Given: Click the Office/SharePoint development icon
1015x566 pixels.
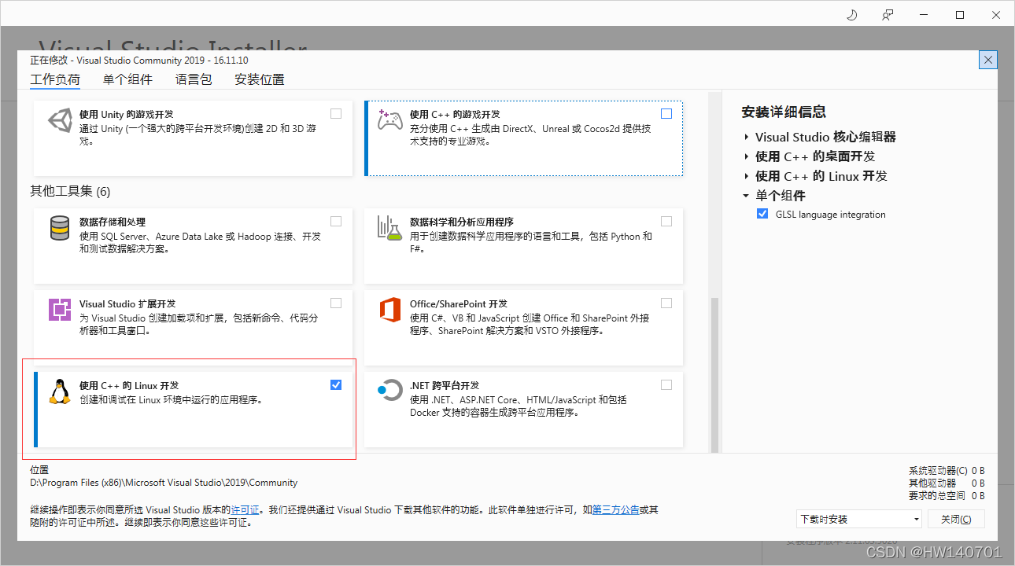Looking at the screenshot, I should [x=390, y=310].
